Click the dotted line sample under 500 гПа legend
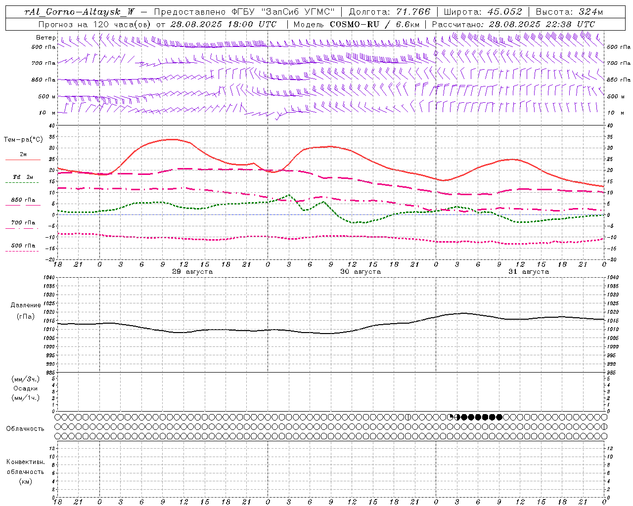Viewport: 633px width, 506px height. (x=22, y=251)
